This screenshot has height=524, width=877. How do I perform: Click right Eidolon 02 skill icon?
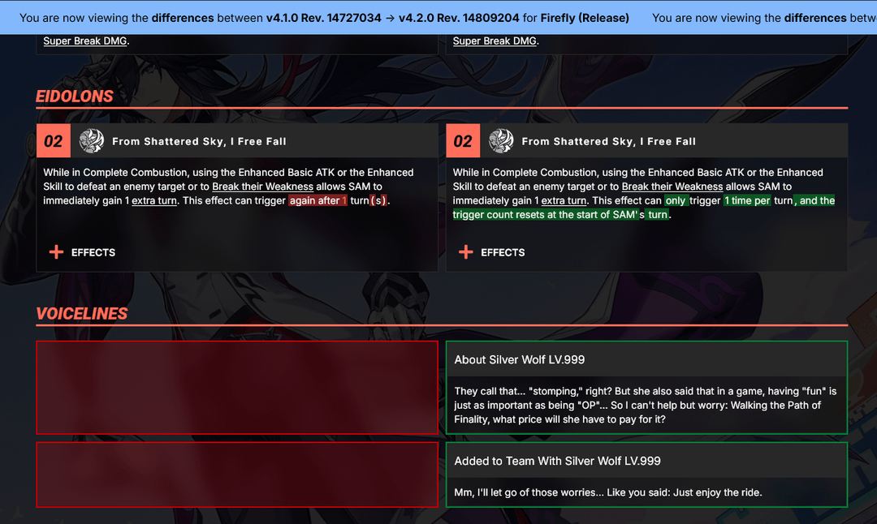point(501,141)
